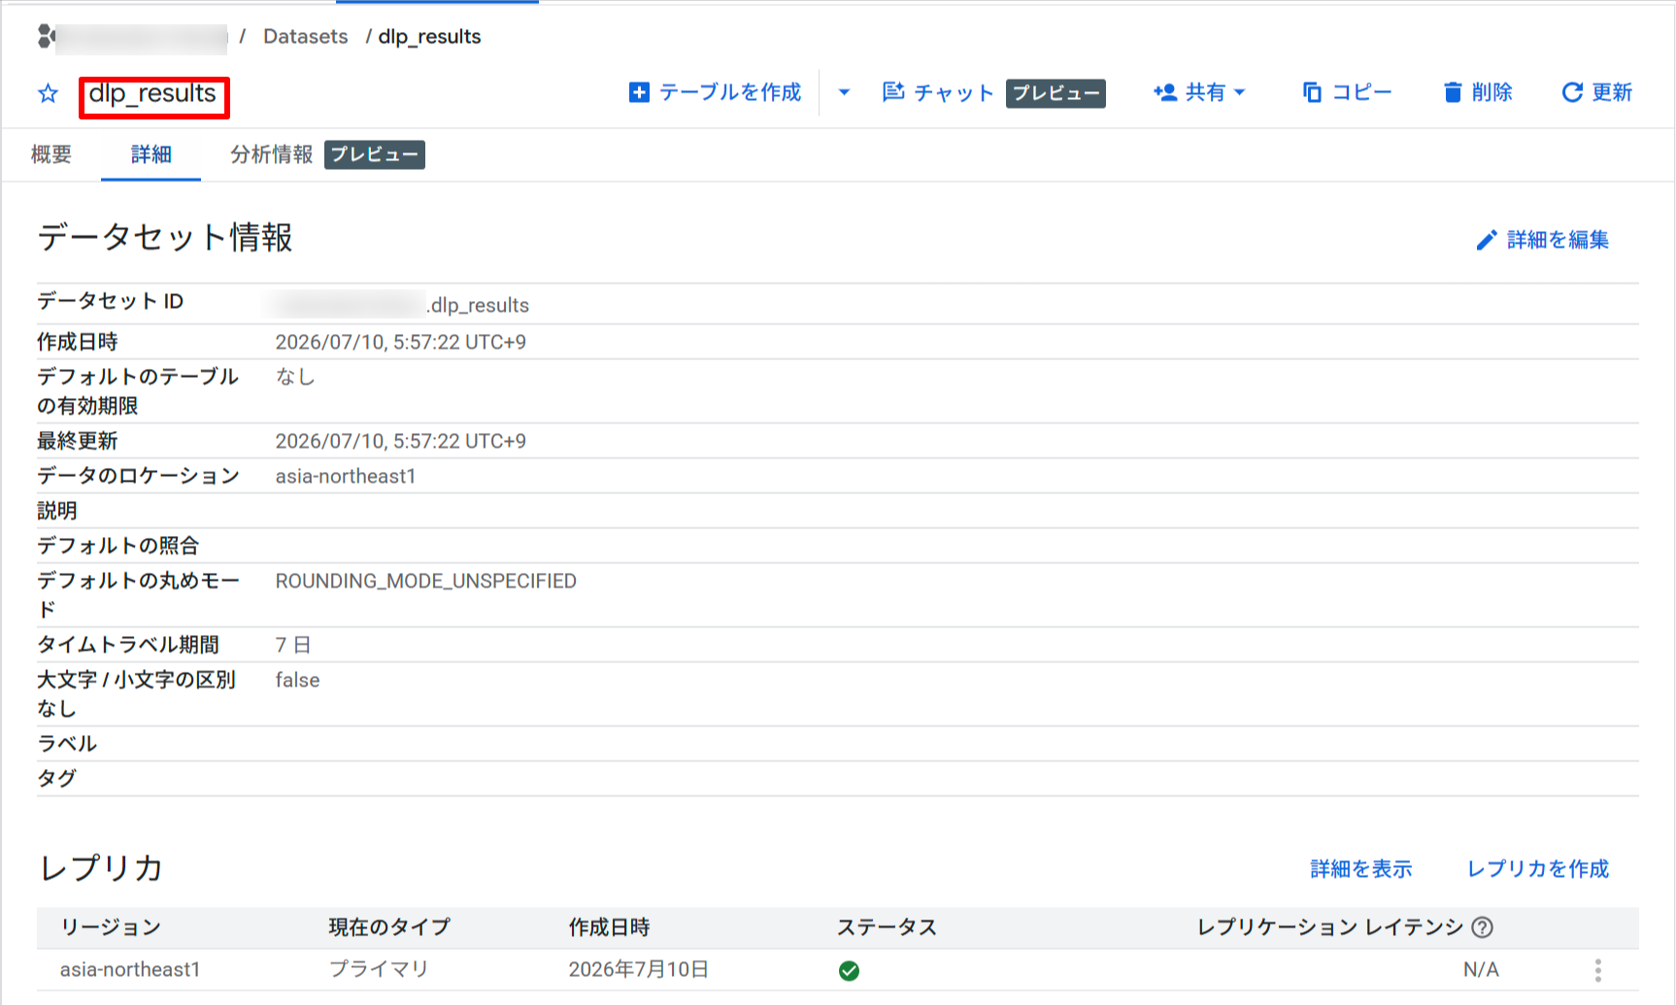Click the 2026年7月10日 replica creation date
Image resolution: width=1676 pixels, height=1005 pixels.
tap(638, 969)
